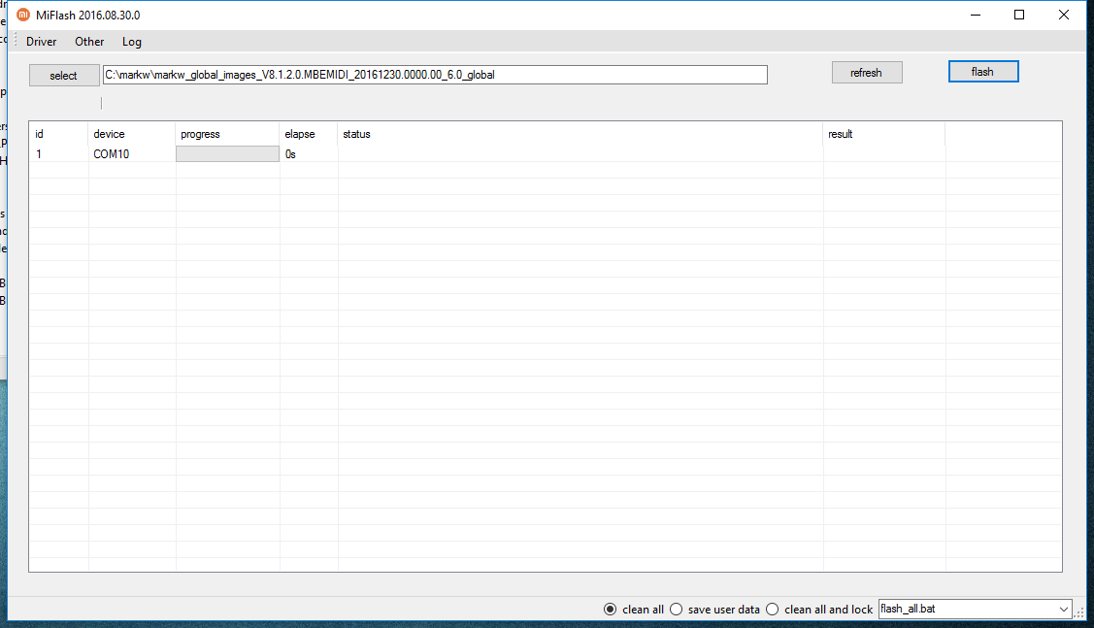Maximize the MiFlash window
The width and height of the screenshot is (1094, 628).
pyautogui.click(x=1019, y=15)
